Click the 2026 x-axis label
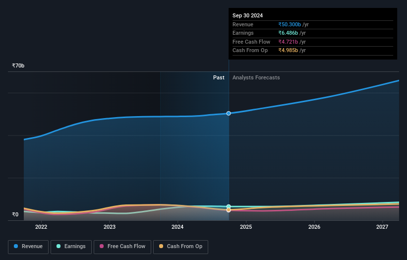 314,227
